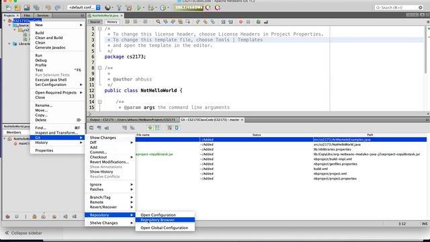Image resolution: width=430 pixels, height=242 pixels.
Task: Open the configuration dropdown showing default config
Action: pos(85,7)
